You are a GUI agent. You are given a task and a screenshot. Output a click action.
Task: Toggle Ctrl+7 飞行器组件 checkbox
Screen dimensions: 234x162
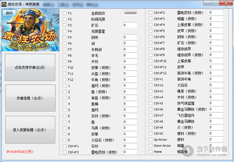pos(151,115)
